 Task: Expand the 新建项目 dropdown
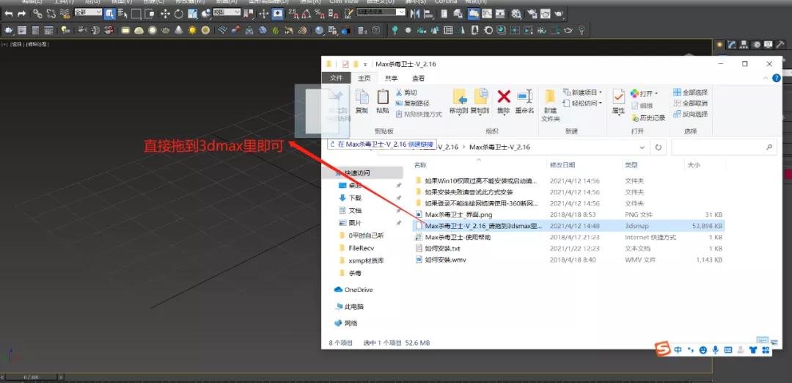pos(582,92)
